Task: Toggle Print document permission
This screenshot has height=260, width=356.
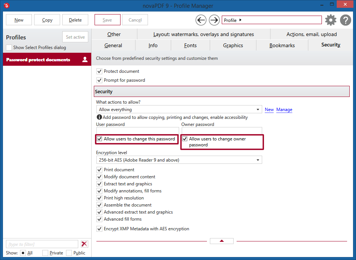Action: (x=99, y=170)
